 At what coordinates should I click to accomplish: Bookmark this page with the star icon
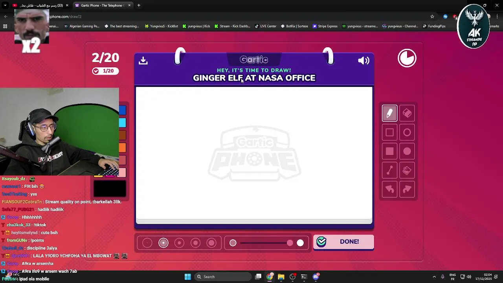point(432,17)
